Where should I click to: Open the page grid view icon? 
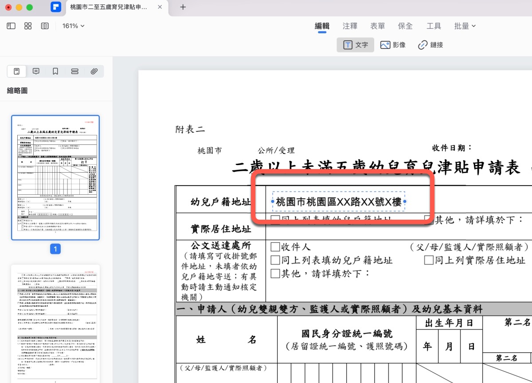pyautogui.click(x=28, y=26)
